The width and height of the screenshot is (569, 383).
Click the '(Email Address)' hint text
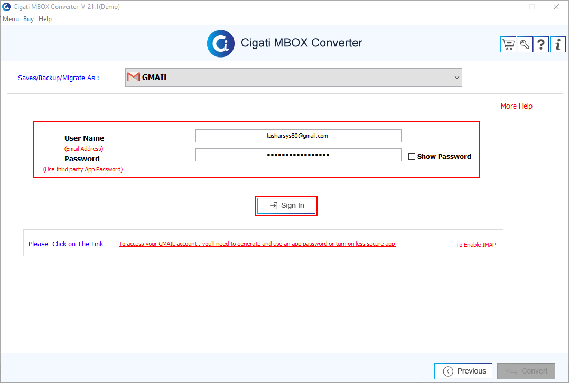click(x=84, y=149)
